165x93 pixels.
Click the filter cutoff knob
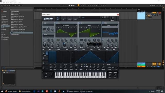[108, 40]
